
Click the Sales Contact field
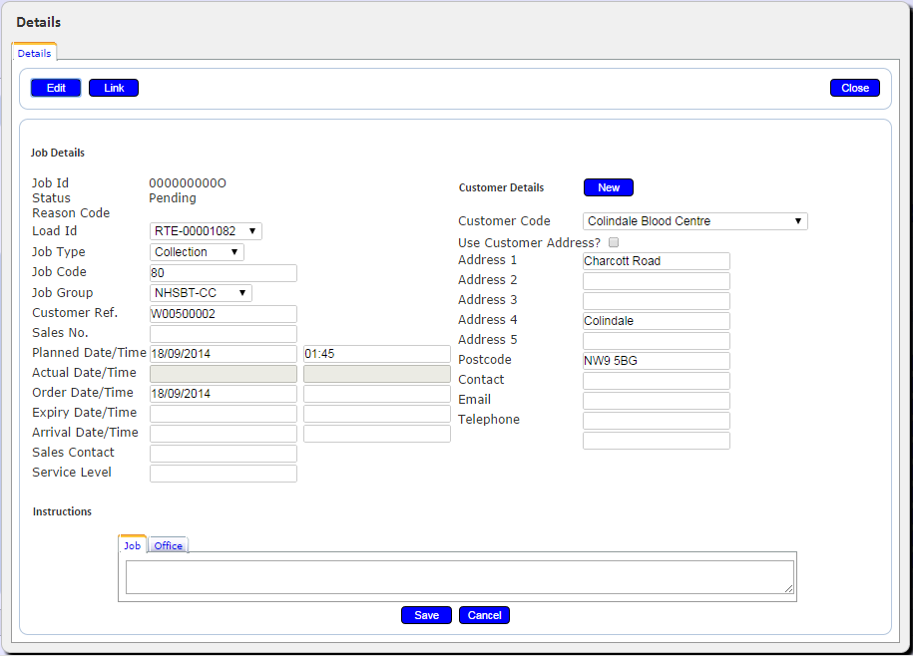[x=224, y=454]
